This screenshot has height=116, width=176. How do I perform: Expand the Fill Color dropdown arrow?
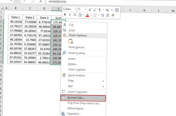click(83, 15)
